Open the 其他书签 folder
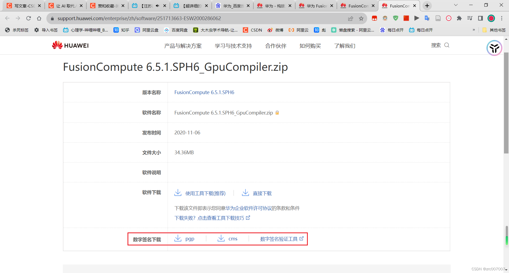This screenshot has height=273, width=509. pos(494,30)
